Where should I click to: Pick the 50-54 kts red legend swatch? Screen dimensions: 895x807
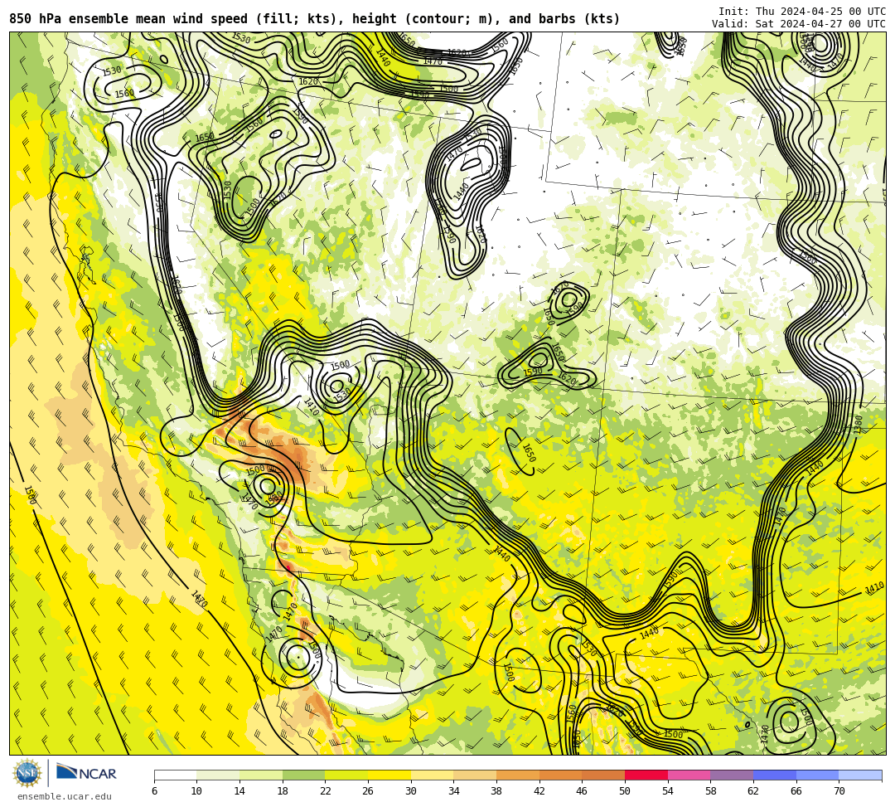click(x=646, y=775)
